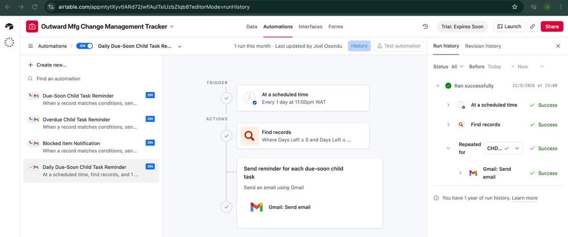568x237 pixels.
Task: Expand the At a scheduled time run step
Action: point(448,105)
